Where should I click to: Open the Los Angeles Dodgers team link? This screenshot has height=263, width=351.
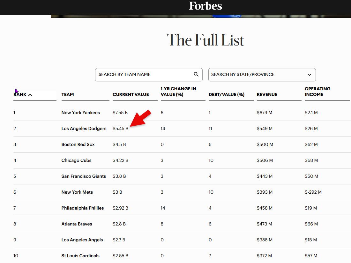tap(84, 128)
